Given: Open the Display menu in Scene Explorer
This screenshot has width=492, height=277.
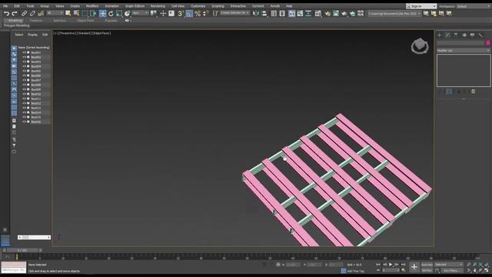Looking at the screenshot, I should coord(32,35).
